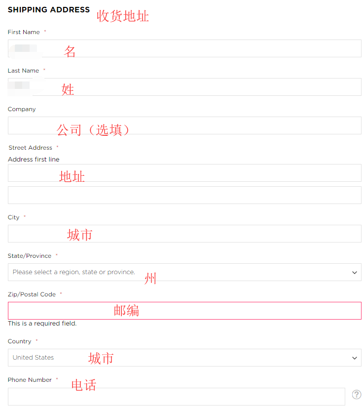Click the "Company" field label
The height and width of the screenshot is (409, 363).
[22, 109]
